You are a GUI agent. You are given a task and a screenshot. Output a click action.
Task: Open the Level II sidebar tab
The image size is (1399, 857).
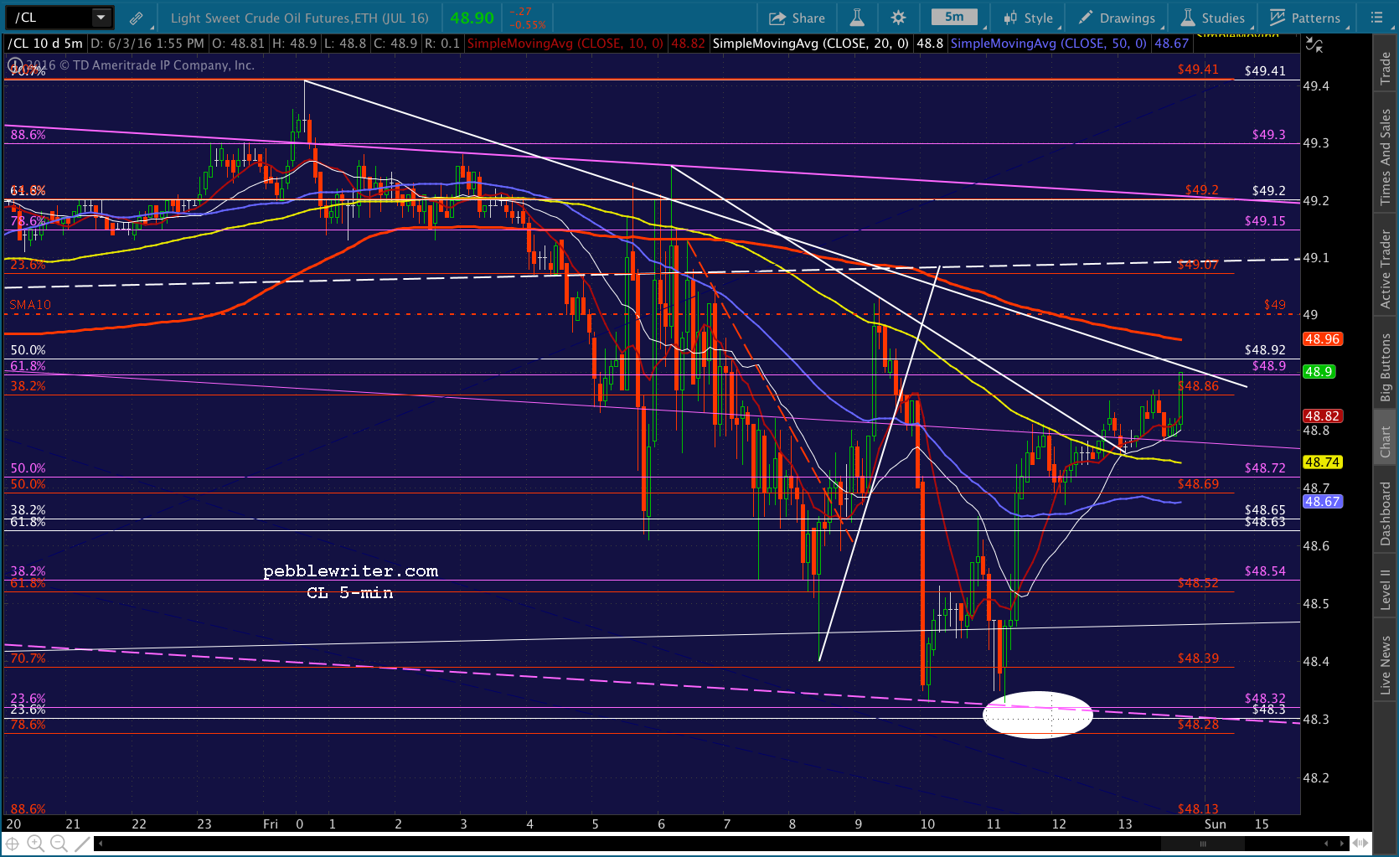point(1386,589)
